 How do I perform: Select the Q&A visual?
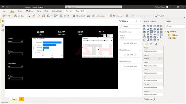pyautogui.click(x=151, y=40)
